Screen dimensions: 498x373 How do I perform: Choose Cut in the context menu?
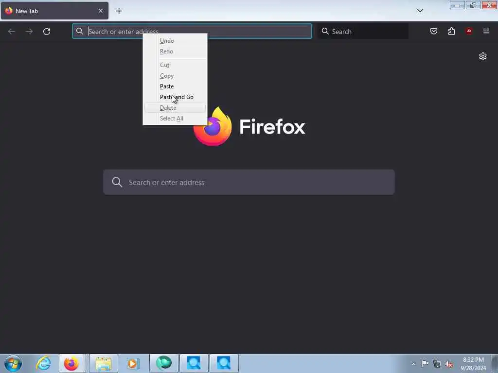(175, 65)
